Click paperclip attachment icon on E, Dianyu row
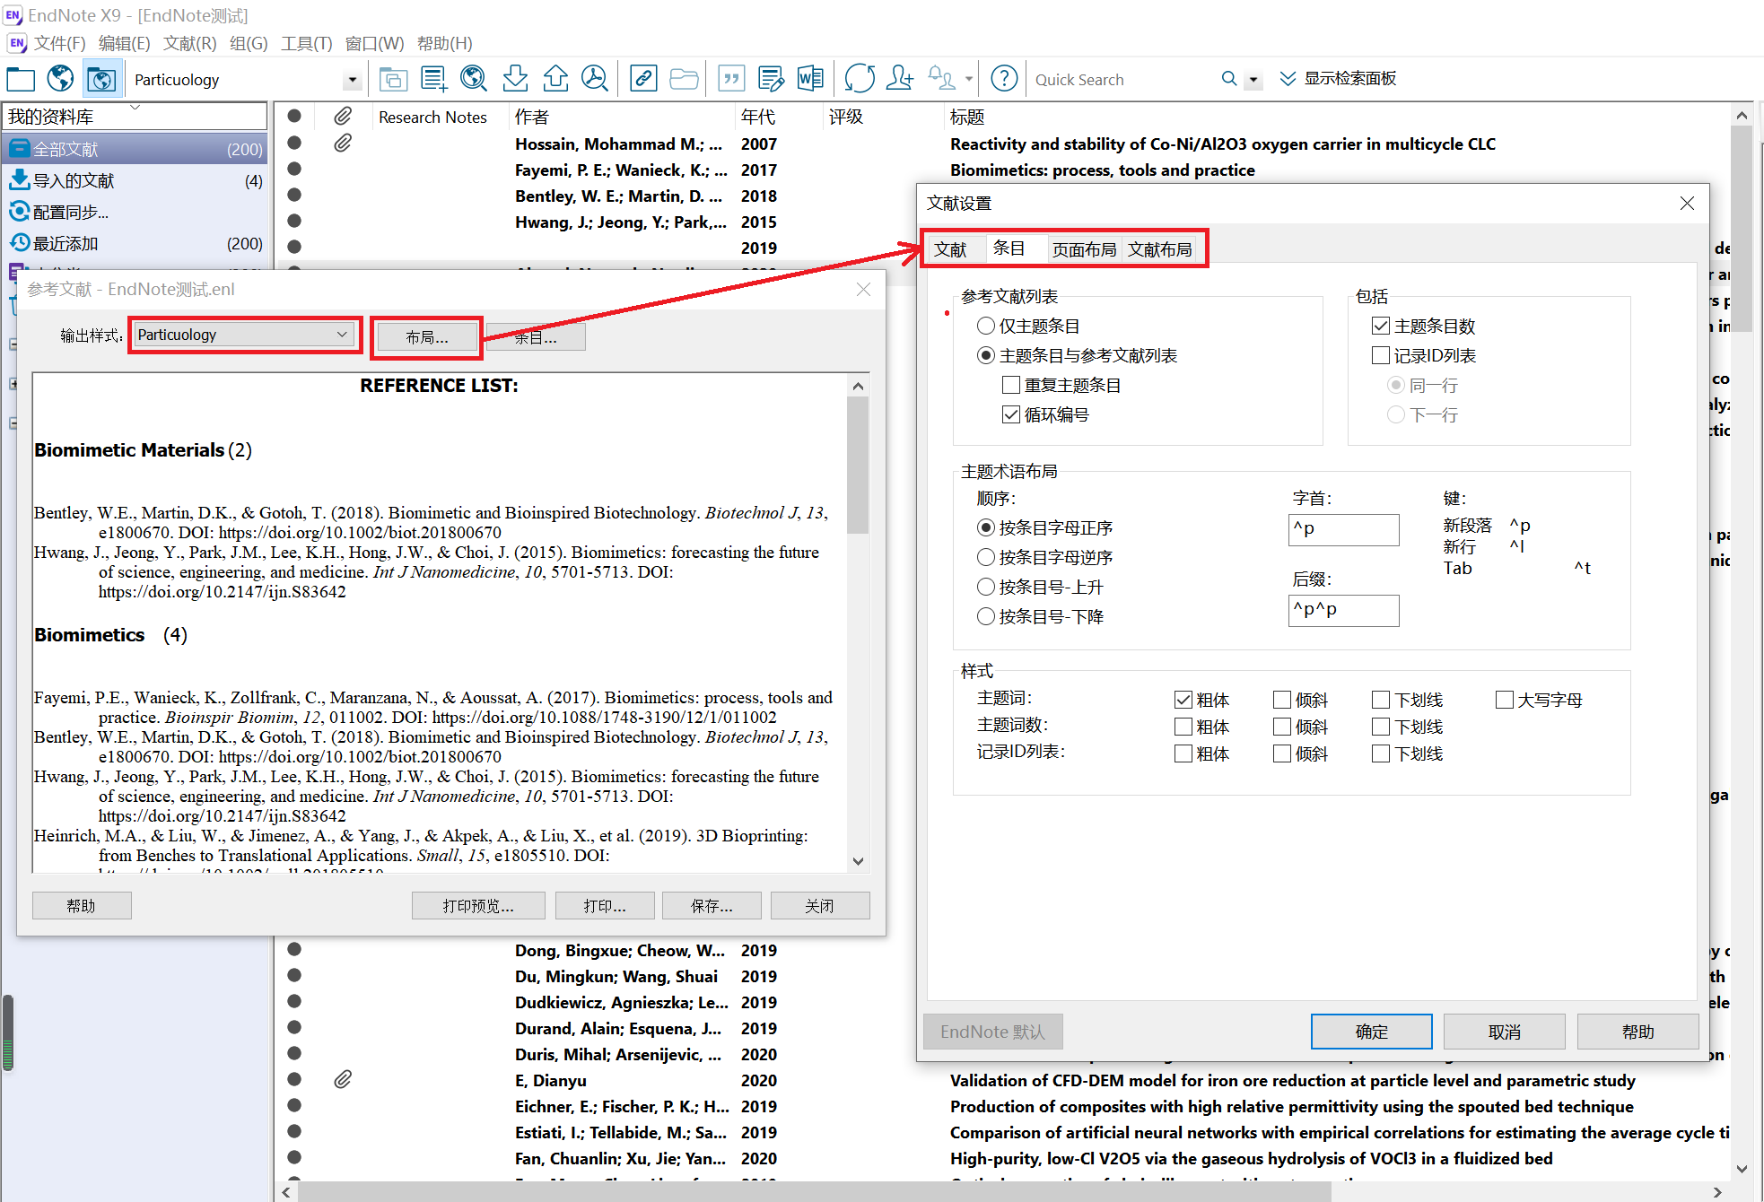1764x1202 pixels. coord(343,1080)
